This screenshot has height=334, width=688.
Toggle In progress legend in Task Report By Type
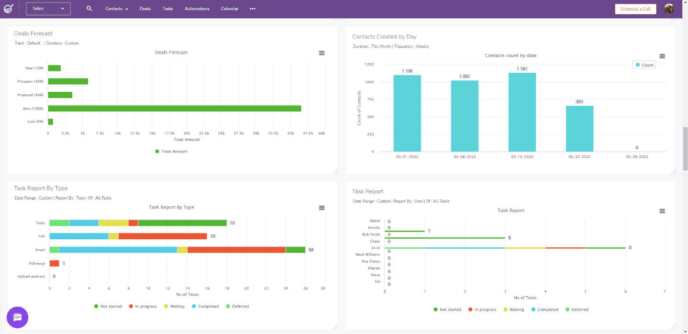click(143, 306)
